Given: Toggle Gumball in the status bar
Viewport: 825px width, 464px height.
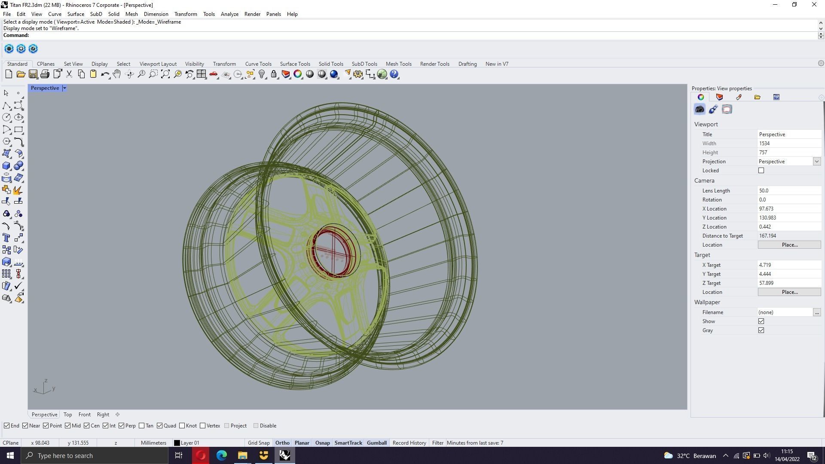Looking at the screenshot, I should pyautogui.click(x=376, y=443).
